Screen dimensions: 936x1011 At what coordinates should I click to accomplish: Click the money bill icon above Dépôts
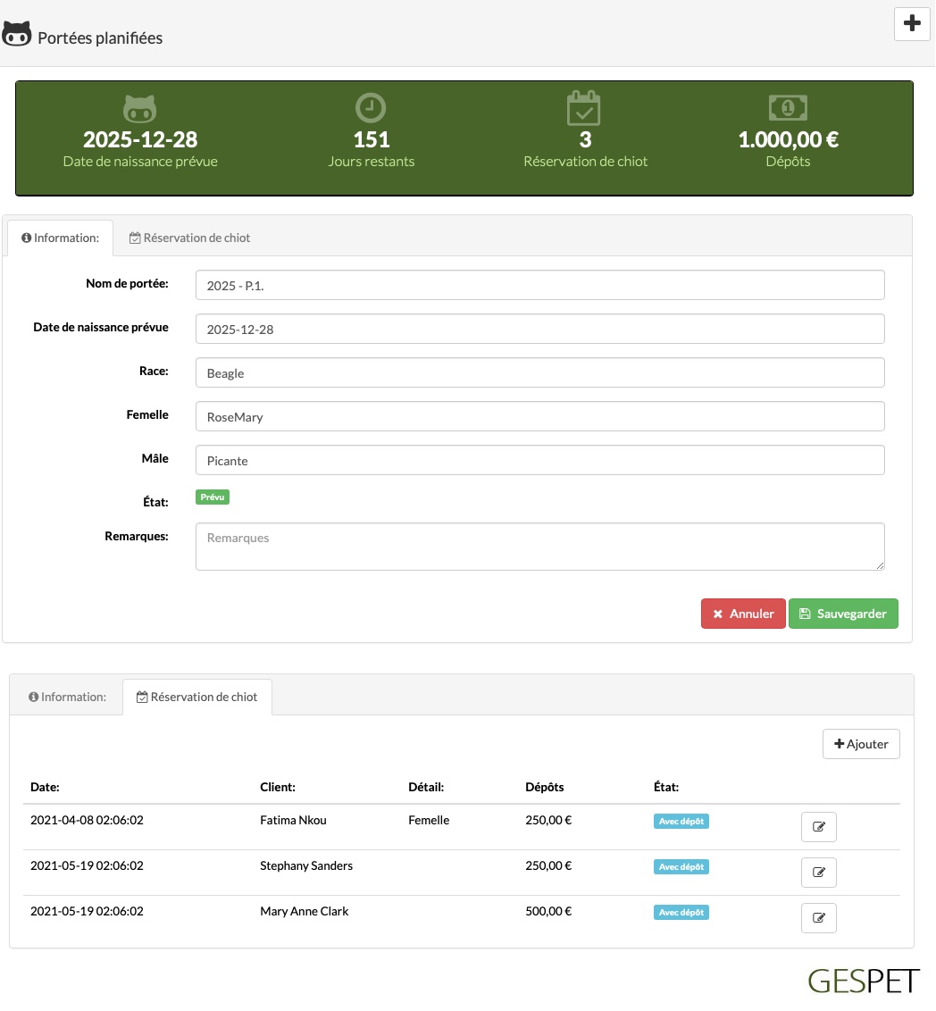pyautogui.click(x=788, y=108)
